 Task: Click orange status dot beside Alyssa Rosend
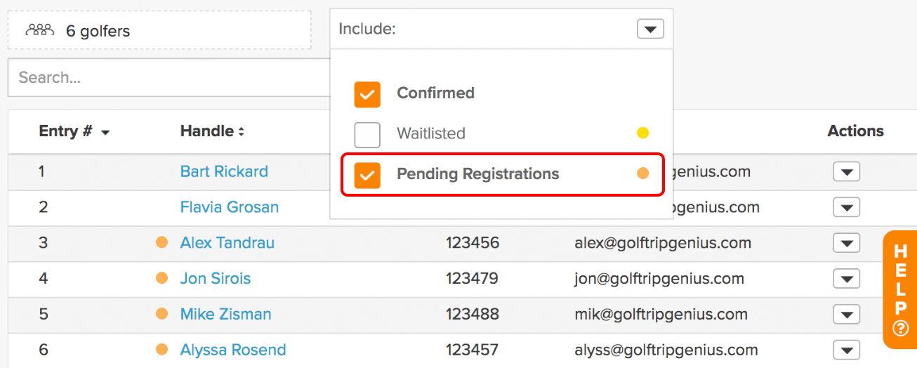click(161, 349)
